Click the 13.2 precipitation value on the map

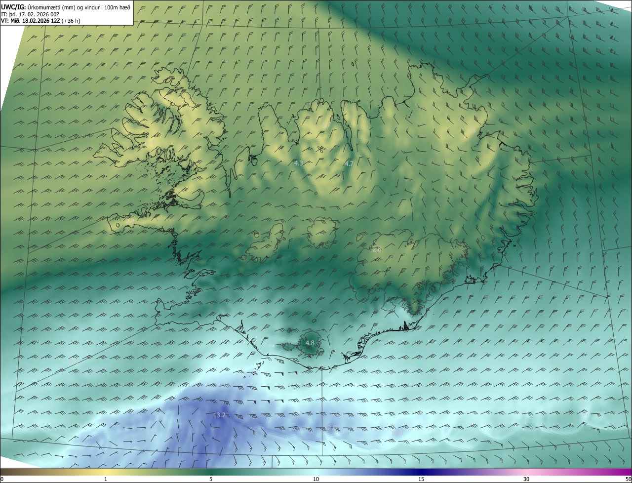coord(219,415)
